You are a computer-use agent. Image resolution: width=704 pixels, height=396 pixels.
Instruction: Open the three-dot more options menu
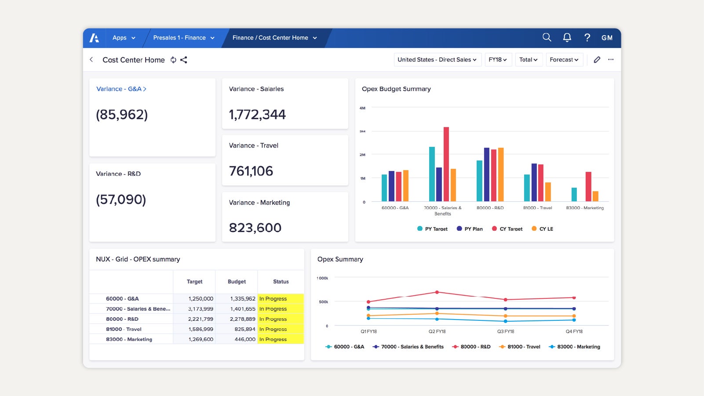611,60
